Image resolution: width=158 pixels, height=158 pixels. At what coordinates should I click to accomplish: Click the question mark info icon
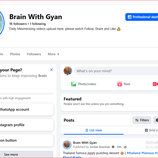coord(113,147)
